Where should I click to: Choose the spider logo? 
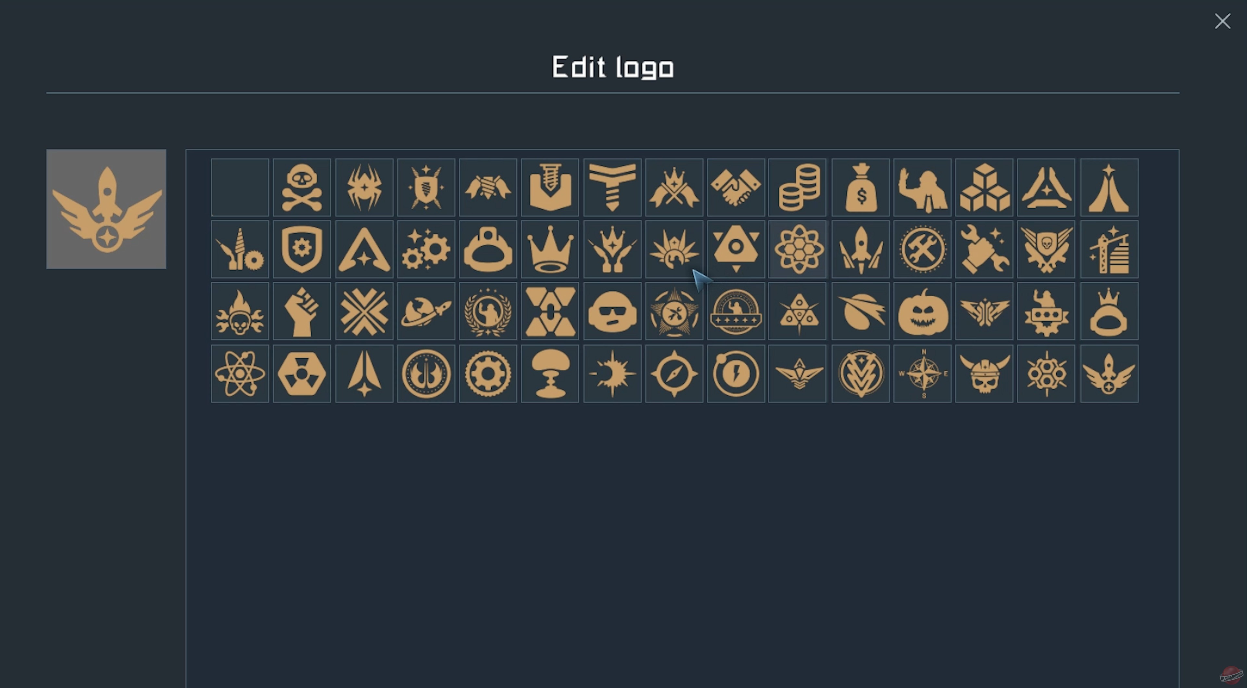[x=364, y=187]
